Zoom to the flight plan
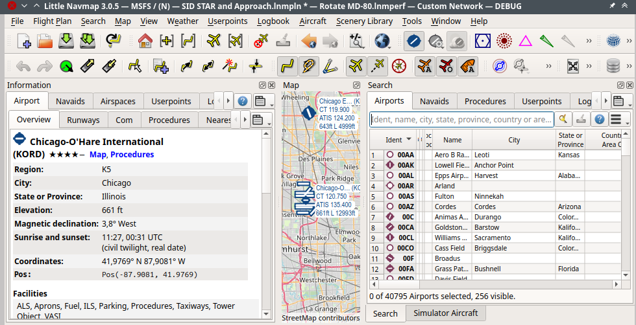Screen dimensions: 636x325 click(x=188, y=41)
